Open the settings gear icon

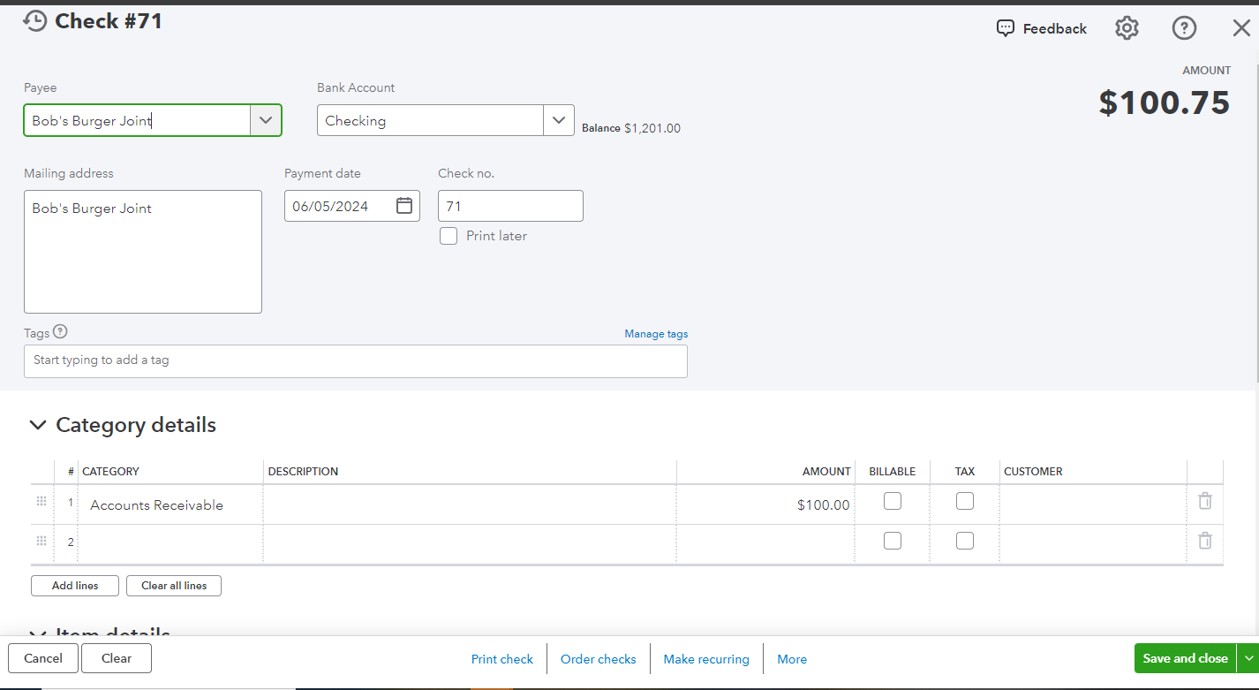coord(1127,27)
